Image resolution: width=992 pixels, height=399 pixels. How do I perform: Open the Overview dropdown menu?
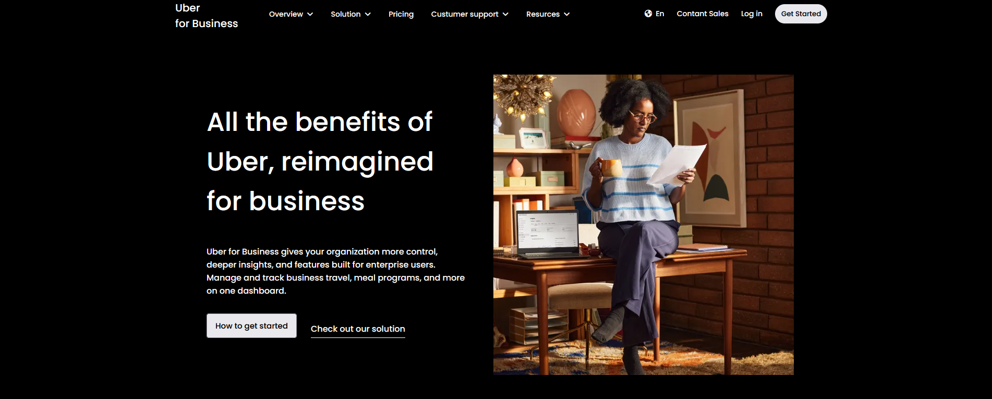291,14
